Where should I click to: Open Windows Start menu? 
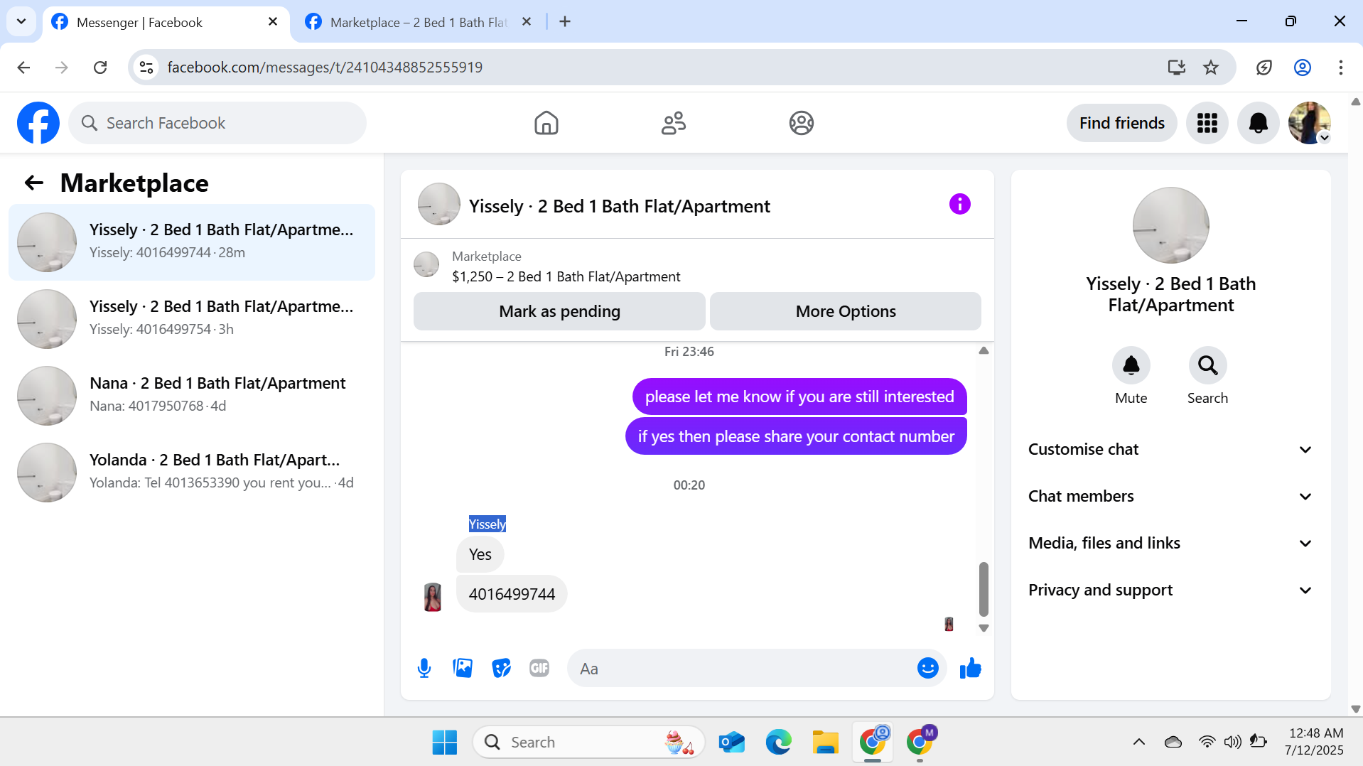(x=444, y=743)
